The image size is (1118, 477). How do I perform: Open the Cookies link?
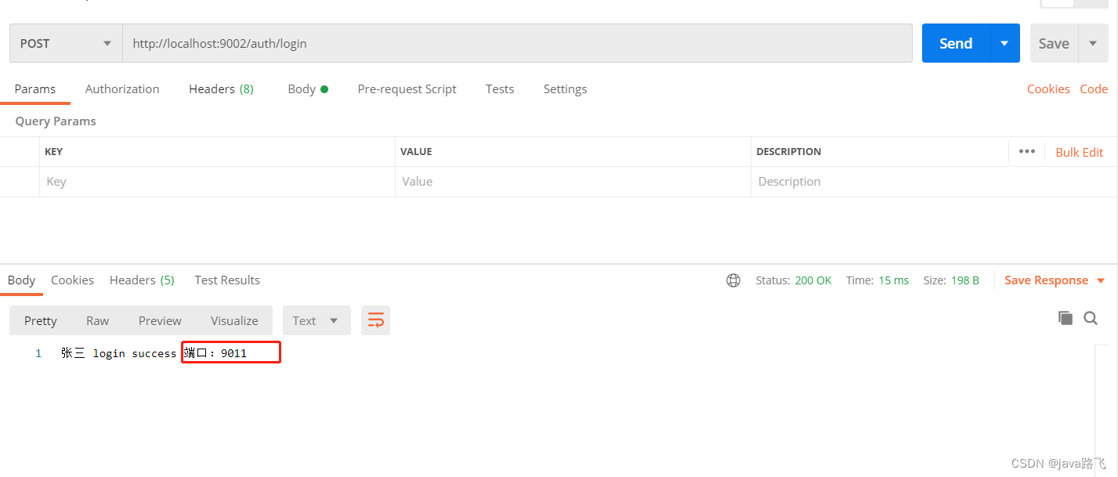coord(1047,89)
